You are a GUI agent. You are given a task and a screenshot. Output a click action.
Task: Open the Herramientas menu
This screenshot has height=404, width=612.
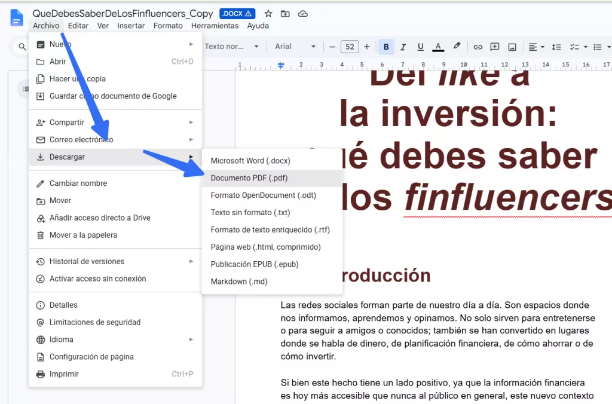(215, 26)
